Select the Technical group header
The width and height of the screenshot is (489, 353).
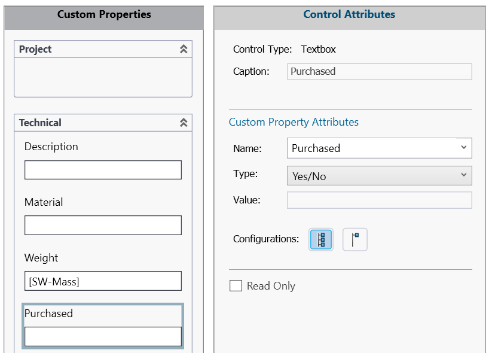click(x=103, y=123)
